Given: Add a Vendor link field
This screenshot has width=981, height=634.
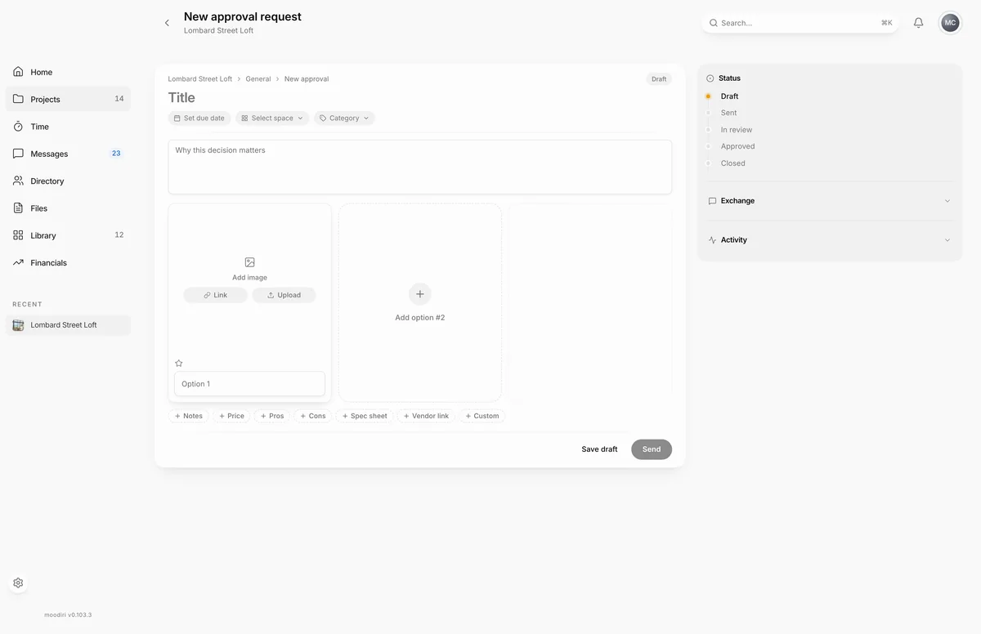Looking at the screenshot, I should 426,416.
